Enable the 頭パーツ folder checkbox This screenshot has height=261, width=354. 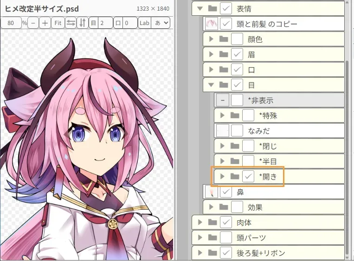click(x=226, y=237)
